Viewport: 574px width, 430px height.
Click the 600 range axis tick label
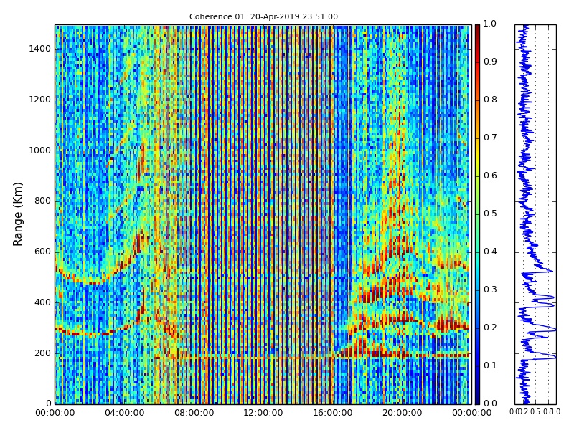pyautogui.click(x=42, y=252)
